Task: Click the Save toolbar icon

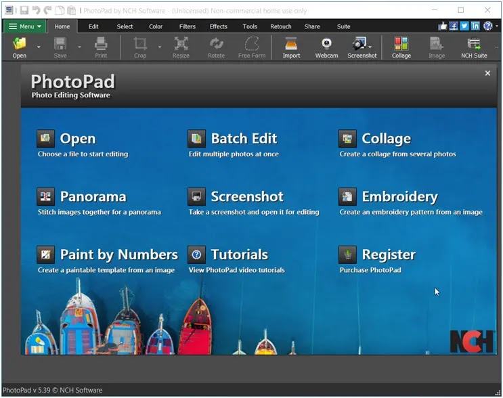Action: (x=60, y=43)
